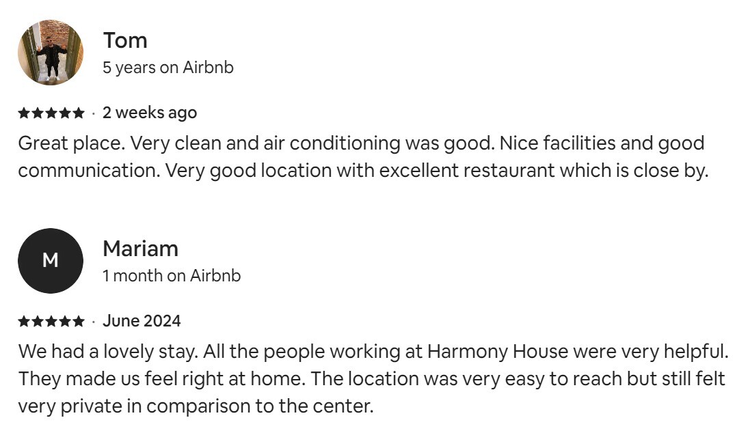Screen dimensions: 737x433
Task: Click the first star of Tom's rating
Action: point(24,113)
